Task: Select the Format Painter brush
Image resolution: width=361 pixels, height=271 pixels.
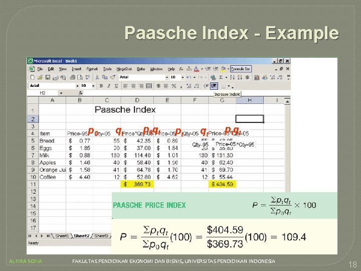Action: 112,77
